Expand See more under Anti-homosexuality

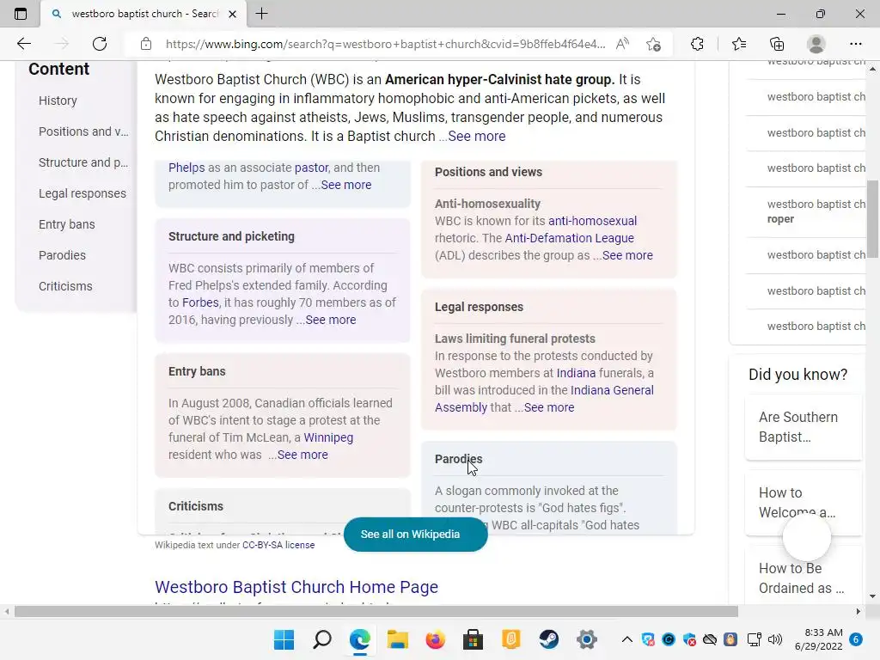pyautogui.click(x=627, y=255)
